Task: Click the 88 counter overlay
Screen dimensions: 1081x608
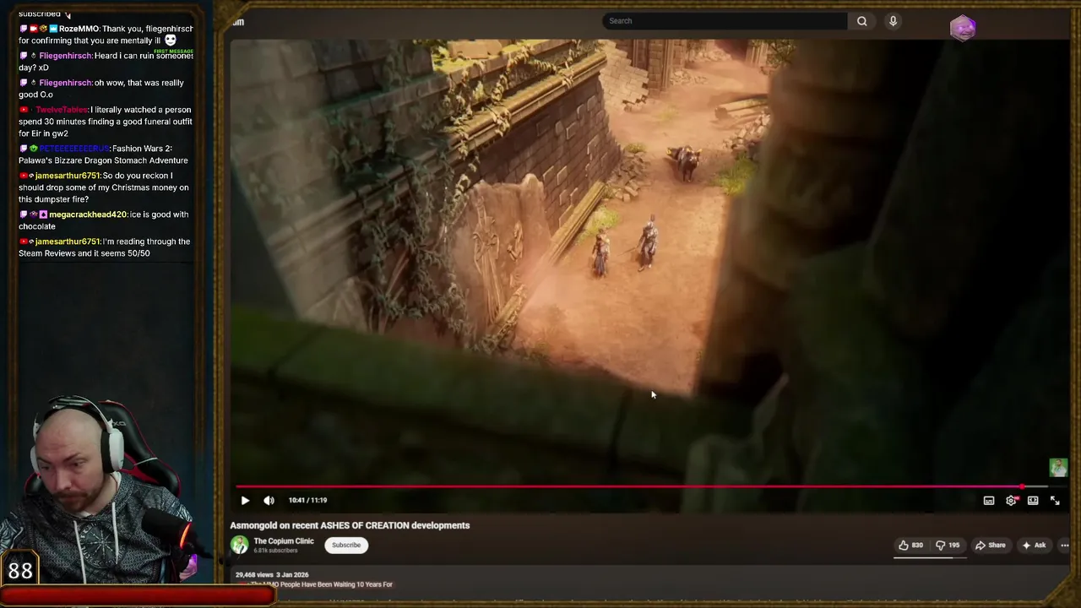Action: (20, 571)
